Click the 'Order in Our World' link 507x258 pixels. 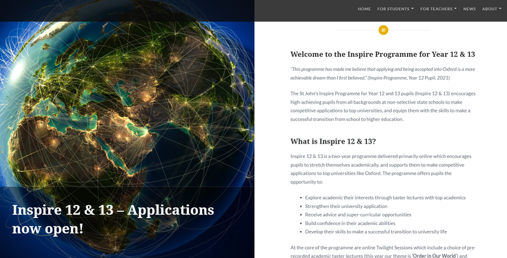[434, 255]
